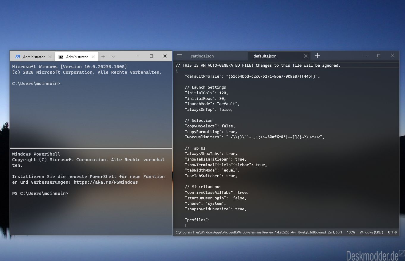This screenshot has width=405, height=261.
Task: Open a new terminal tab with the plus icon
Action: [x=103, y=56]
